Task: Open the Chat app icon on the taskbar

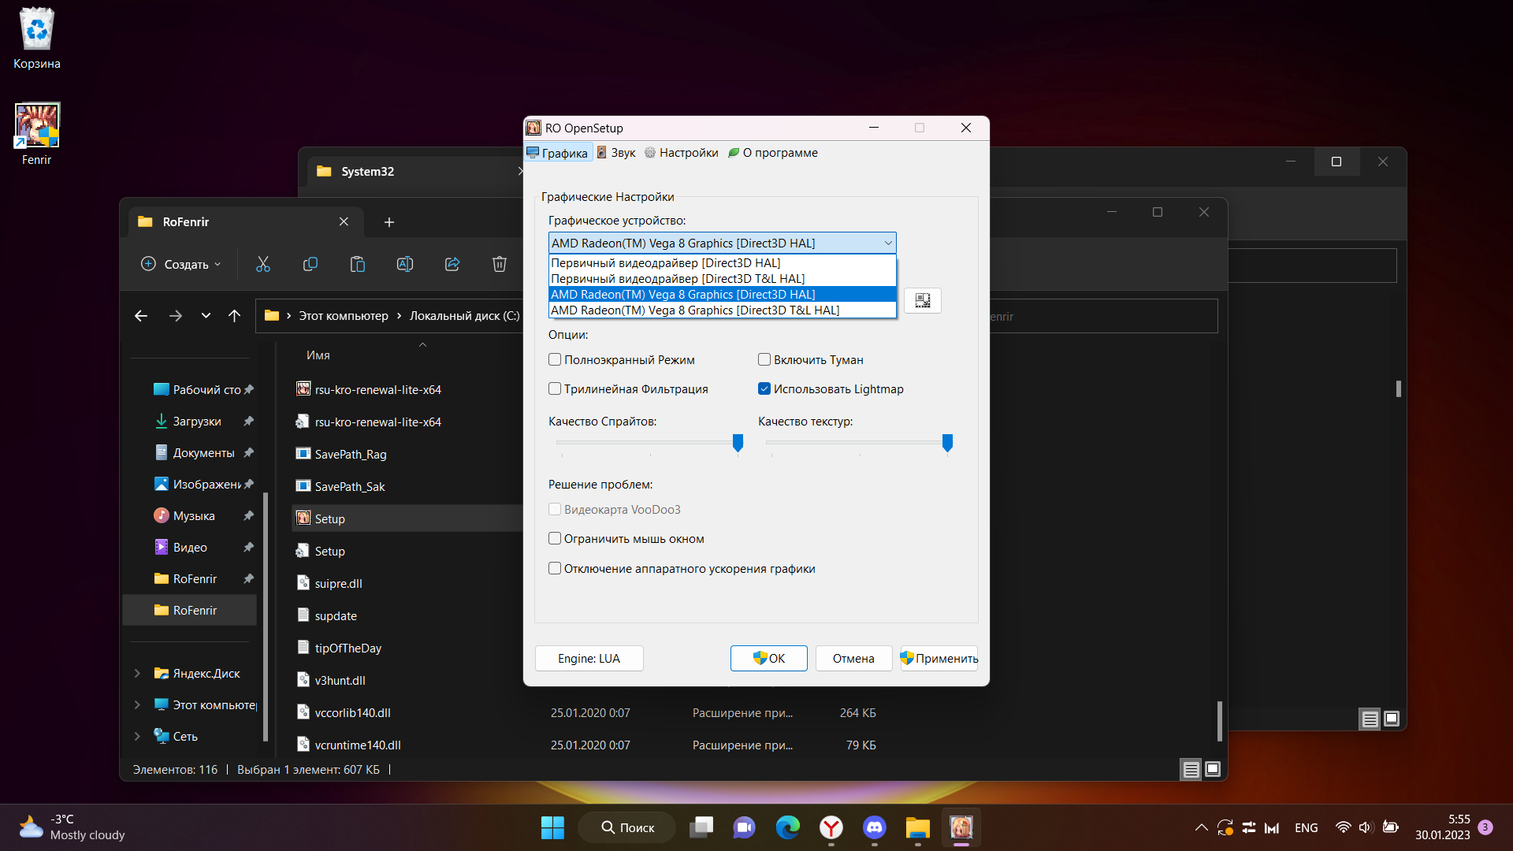Action: tap(744, 827)
